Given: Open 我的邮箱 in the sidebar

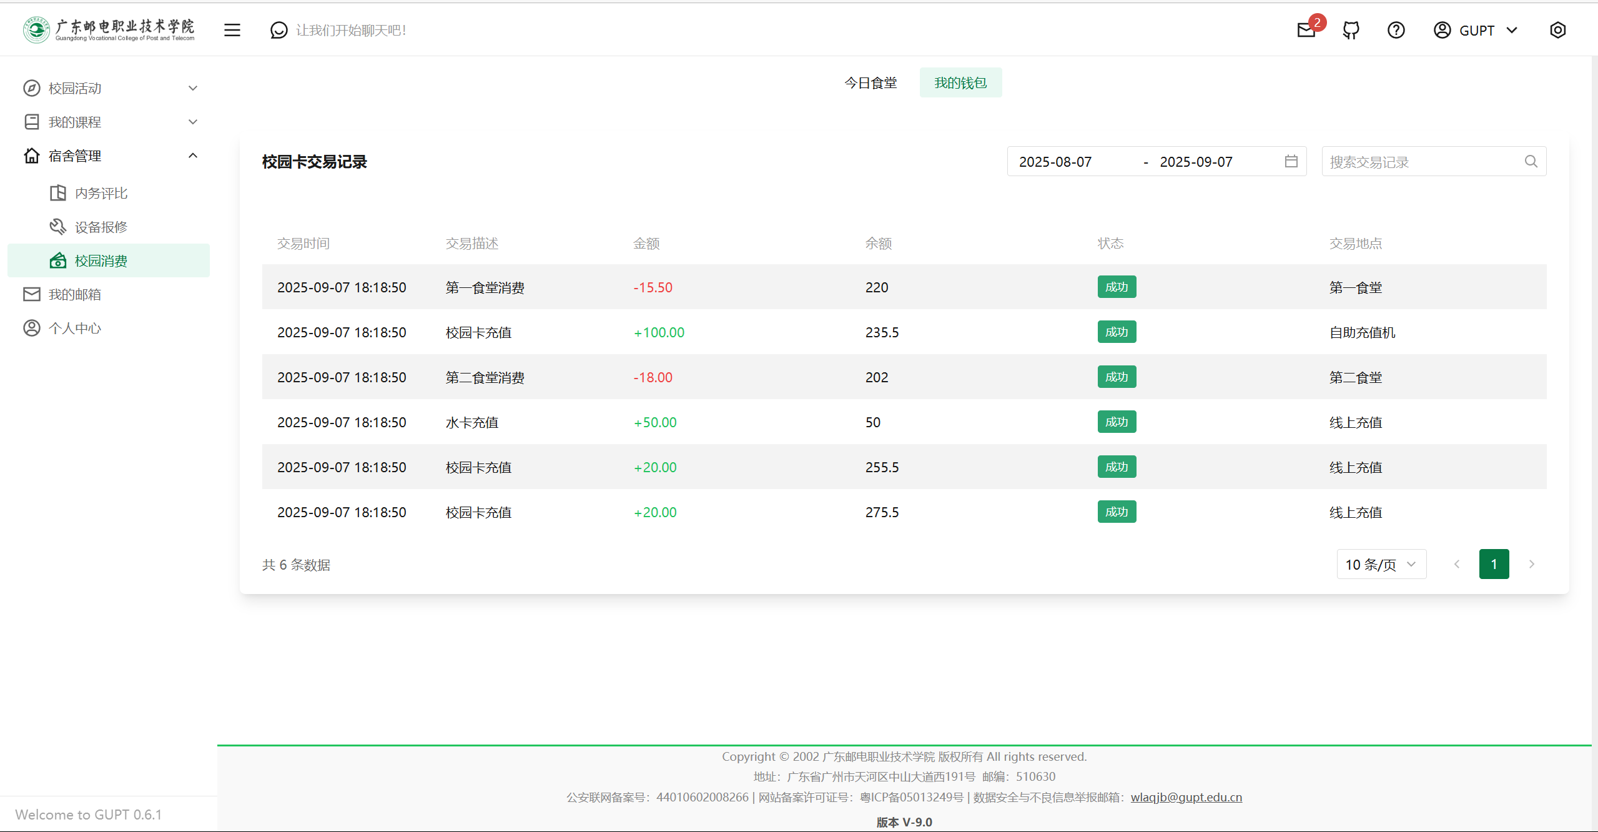Looking at the screenshot, I should coord(75,294).
